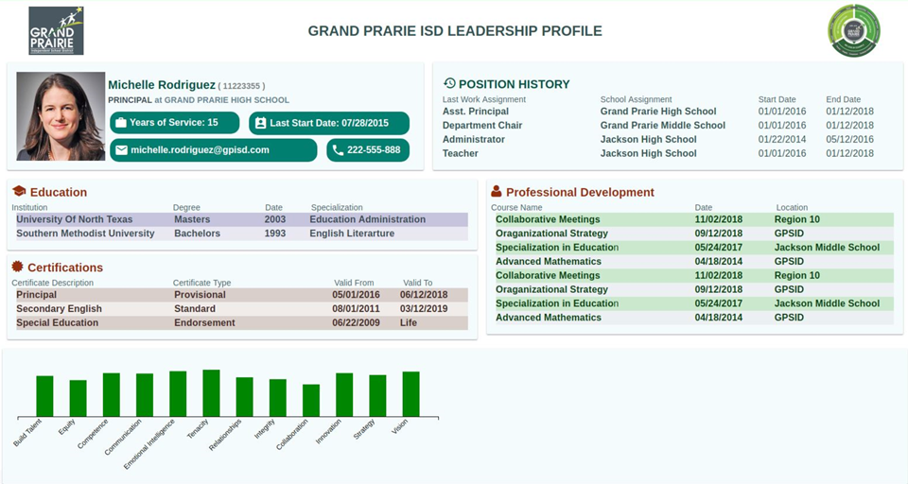Screen dimensions: 908x484
Task: Click the Location column header
Action: click(792, 207)
